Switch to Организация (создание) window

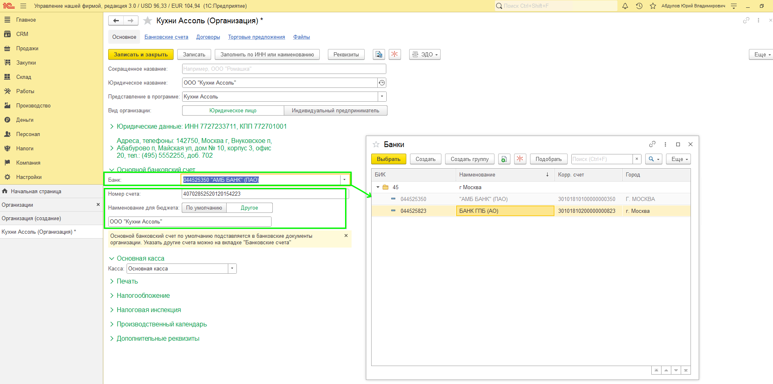tap(51, 219)
